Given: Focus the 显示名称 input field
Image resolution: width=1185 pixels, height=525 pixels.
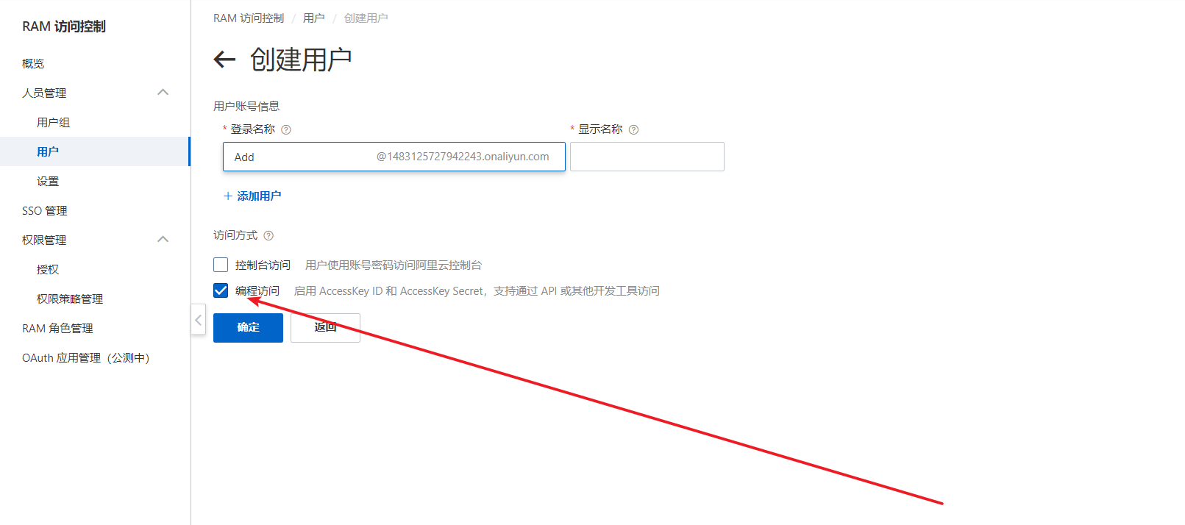Looking at the screenshot, I should point(647,157).
